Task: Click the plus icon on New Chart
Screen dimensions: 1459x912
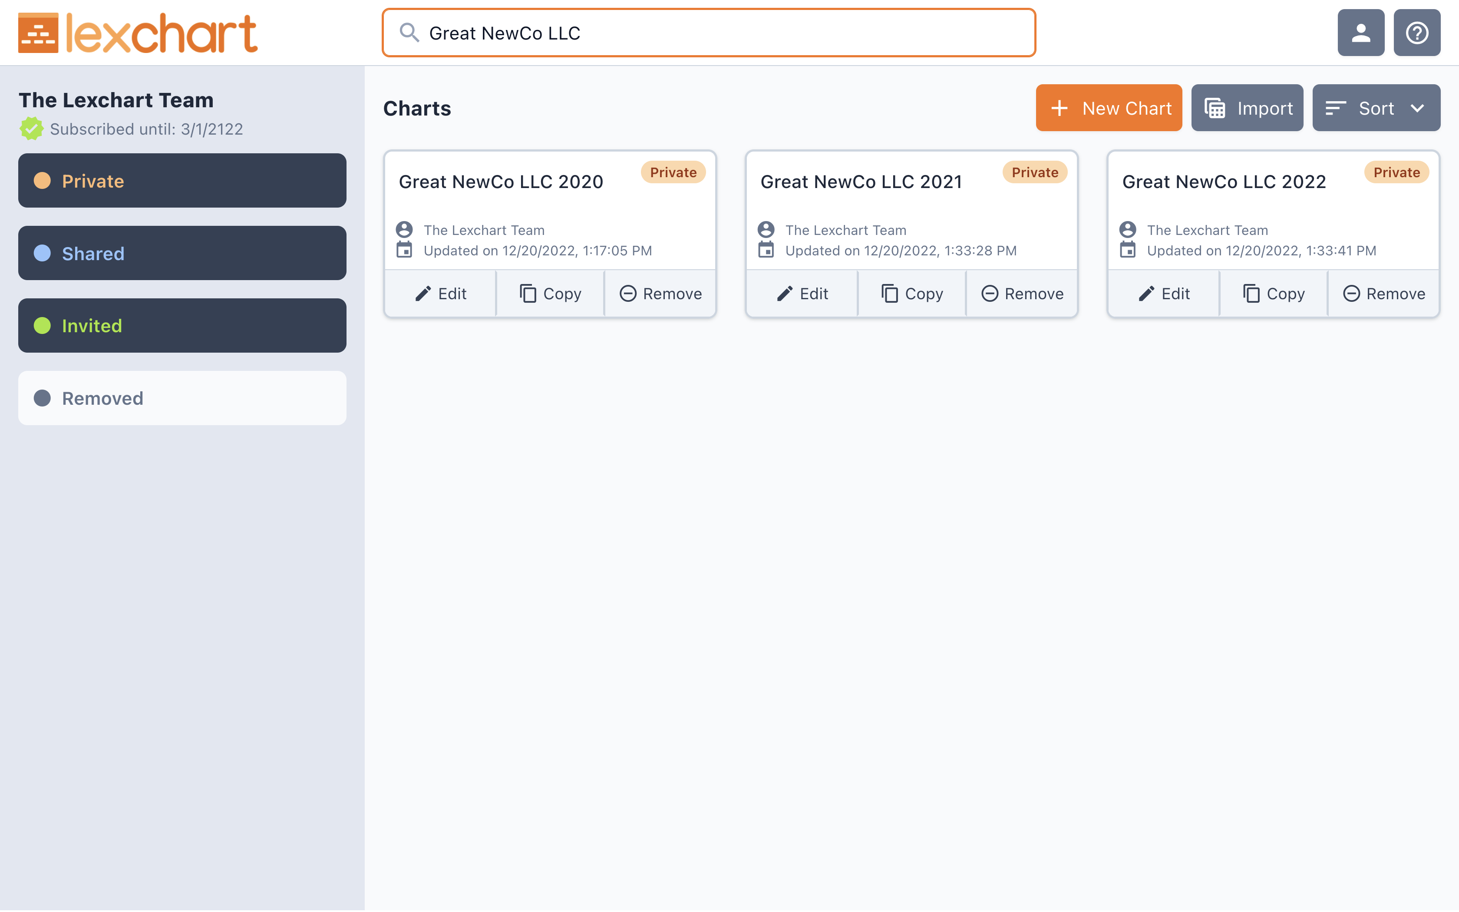Action: tap(1059, 108)
